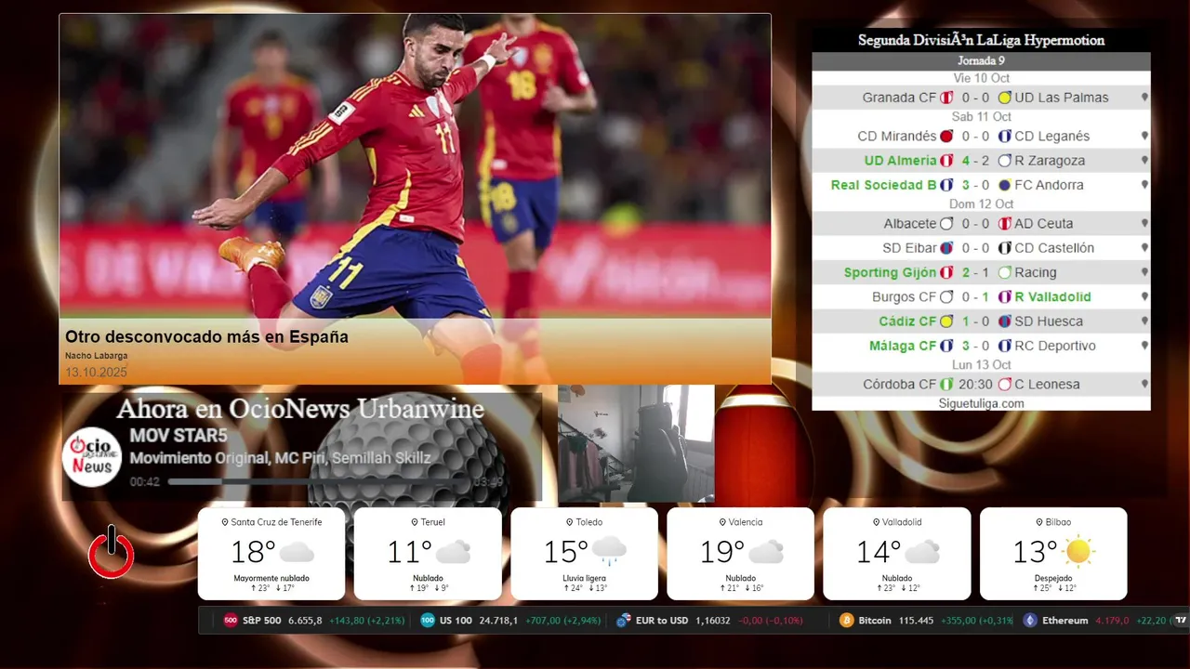The width and height of the screenshot is (1190, 669).
Task: Click the Bitcoin logo in ticker
Action: pyautogui.click(x=847, y=621)
